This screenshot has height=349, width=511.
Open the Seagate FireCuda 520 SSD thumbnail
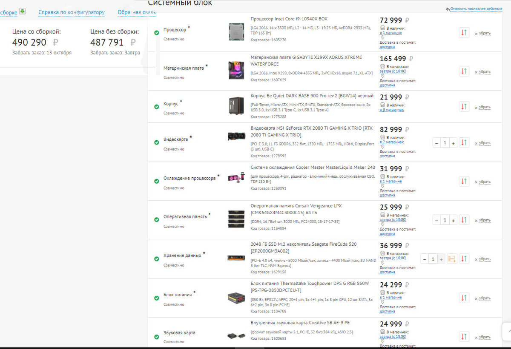click(236, 257)
